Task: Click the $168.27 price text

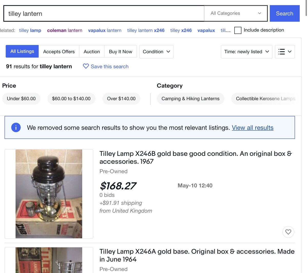Action: coord(118,186)
